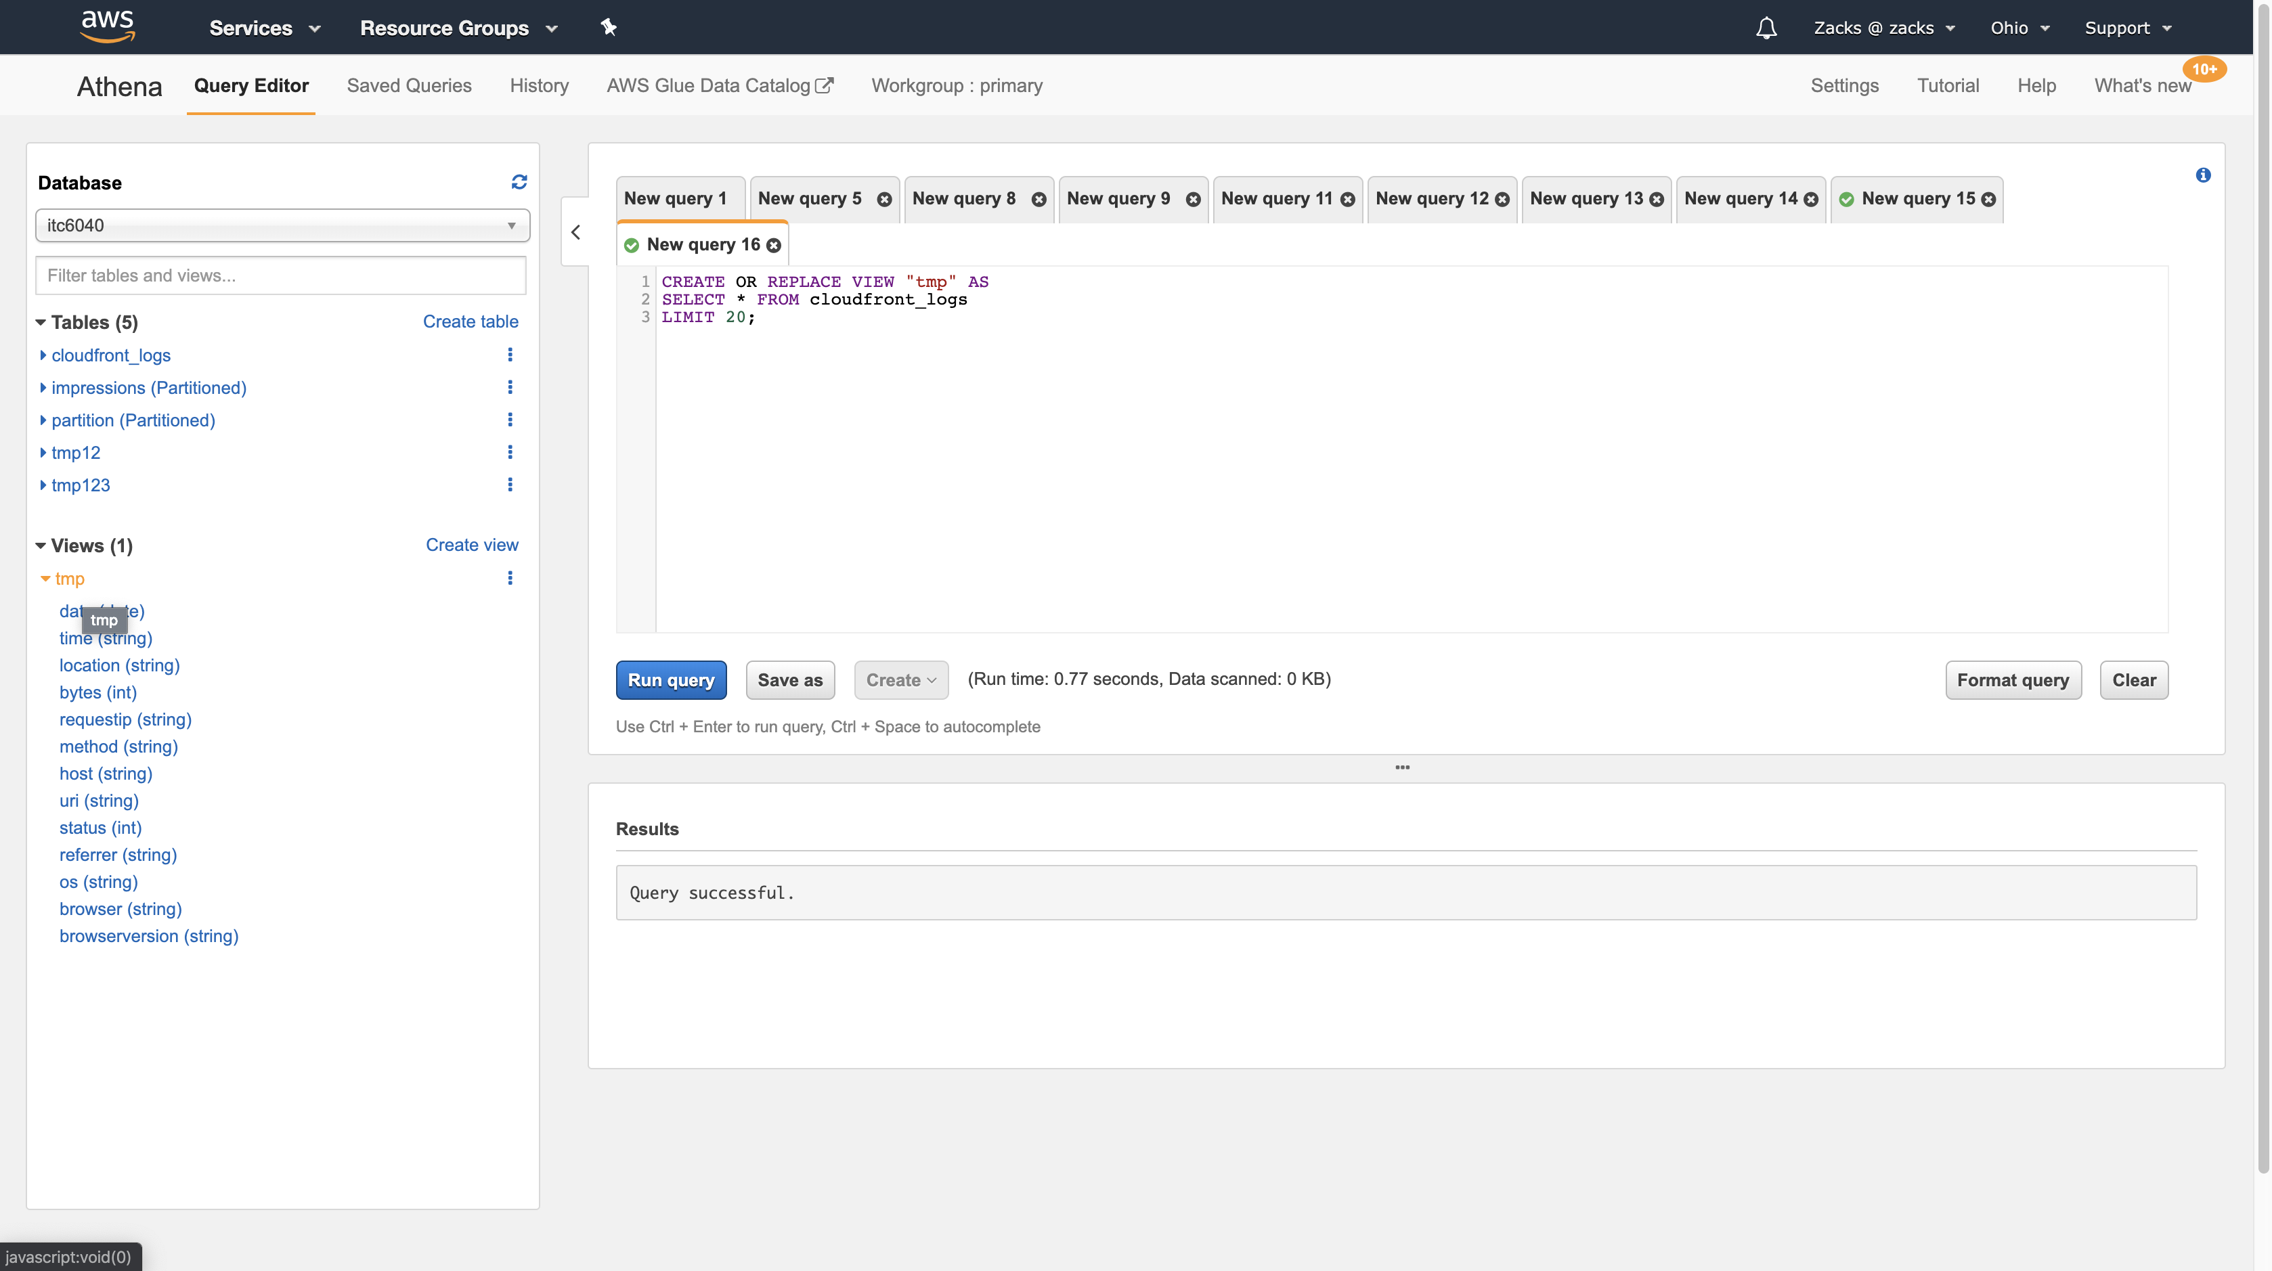Collapse the left sidebar with the arrow

click(576, 232)
